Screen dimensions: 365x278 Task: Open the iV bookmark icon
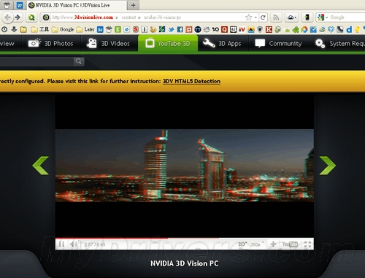coord(242,29)
